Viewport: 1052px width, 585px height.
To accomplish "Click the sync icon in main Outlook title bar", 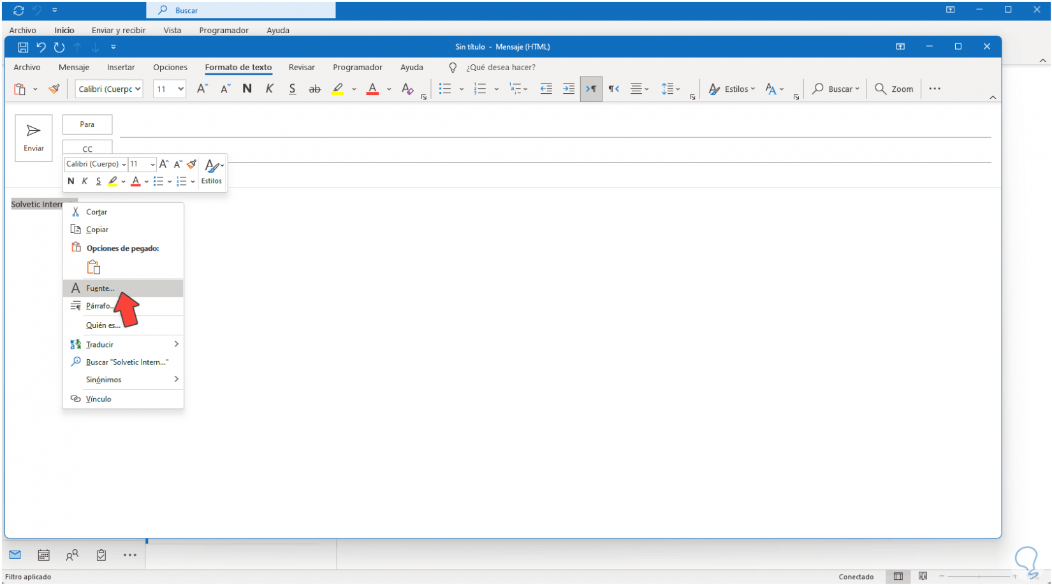I will (x=18, y=10).
